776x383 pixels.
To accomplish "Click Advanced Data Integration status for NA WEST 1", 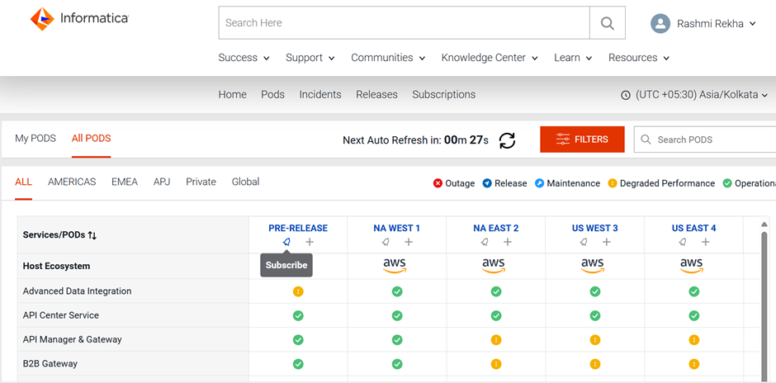I will [397, 291].
